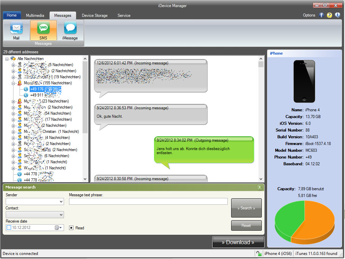Expand the Christian (1 Nachricht) contact

pyautogui.click(x=13, y=132)
